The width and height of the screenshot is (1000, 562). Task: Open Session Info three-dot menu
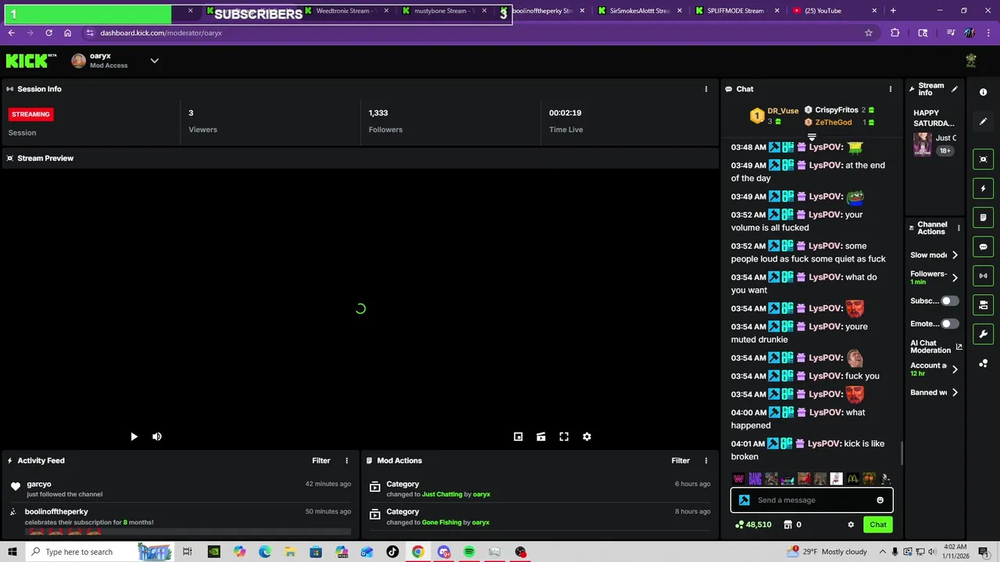point(706,89)
